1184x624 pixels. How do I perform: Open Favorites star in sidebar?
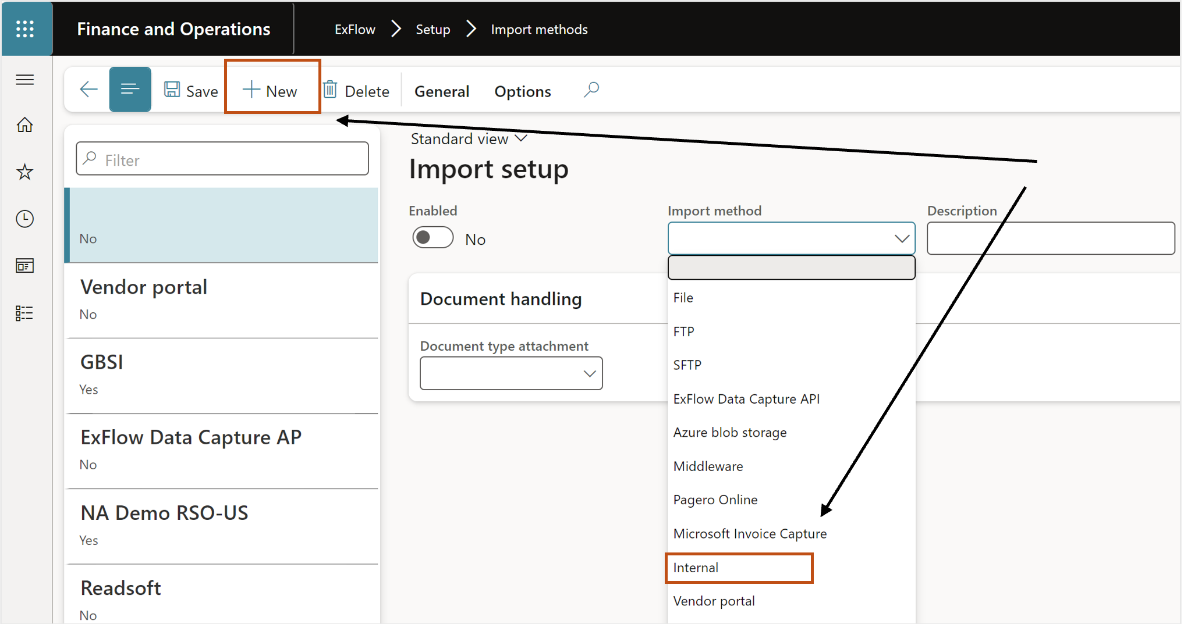tap(25, 172)
